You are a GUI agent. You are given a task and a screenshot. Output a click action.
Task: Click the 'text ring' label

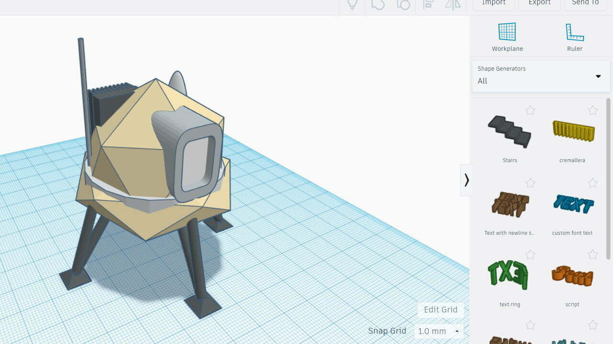tap(510, 304)
